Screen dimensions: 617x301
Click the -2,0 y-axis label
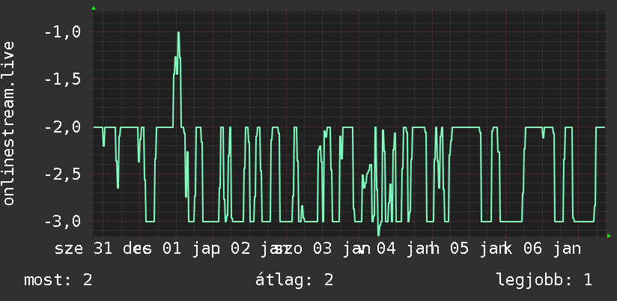[63, 127]
